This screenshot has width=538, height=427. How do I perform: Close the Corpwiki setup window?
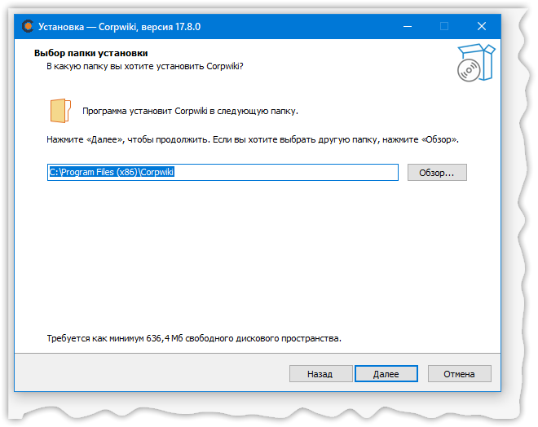click(482, 26)
